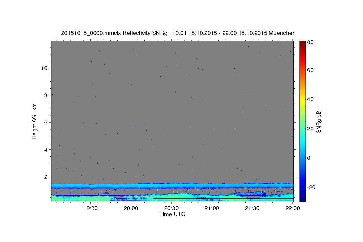Click the blue cloud layer band near 1.4 km
The height and width of the screenshot is (242, 363).
[172, 185]
